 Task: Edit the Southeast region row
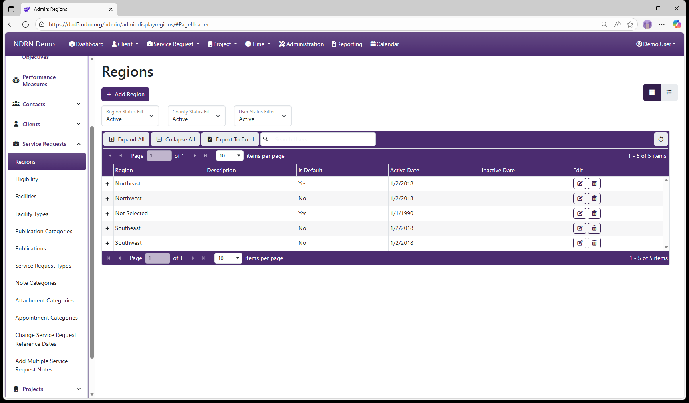[x=580, y=228]
